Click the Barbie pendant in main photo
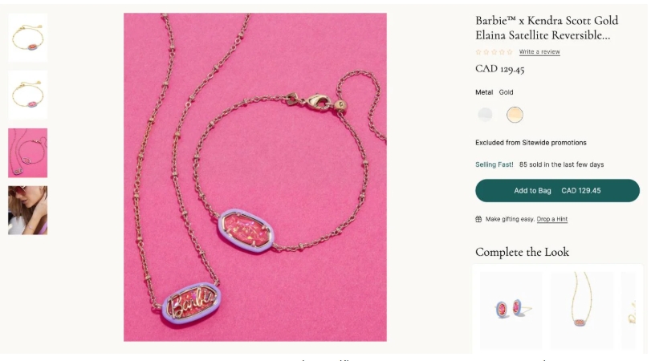Image resolution: width=651 pixels, height=361 pixels. pos(191,305)
